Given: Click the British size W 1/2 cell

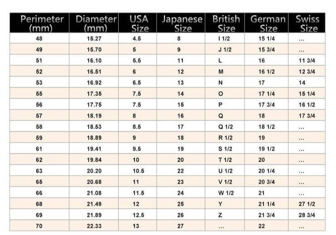Looking at the screenshot, I should tap(226, 193).
